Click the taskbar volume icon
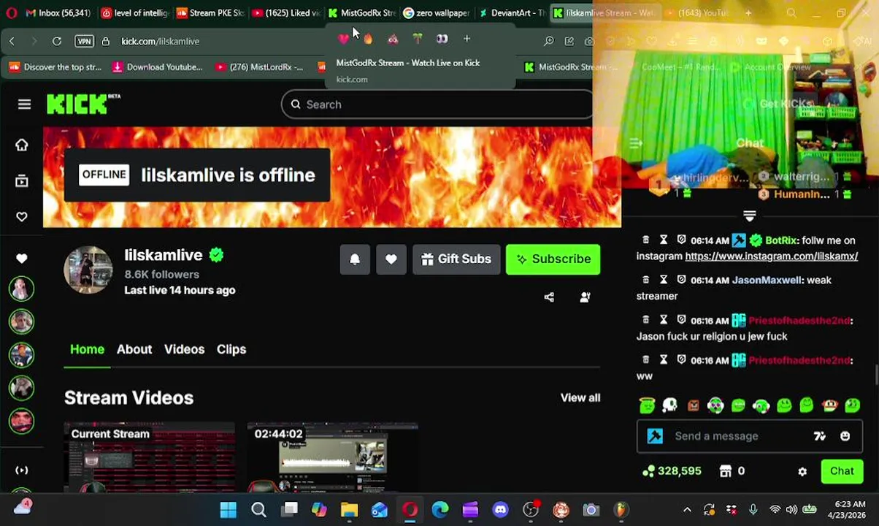The width and height of the screenshot is (879, 526). [x=792, y=510]
